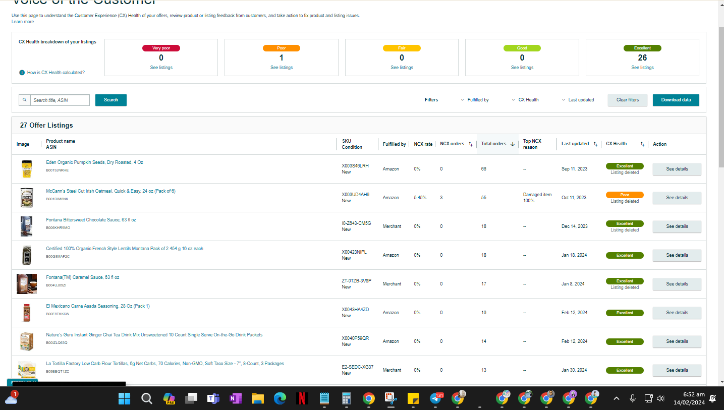The width and height of the screenshot is (724, 410).
Task: Open the CX Health filter dropdown
Action: tap(525, 100)
